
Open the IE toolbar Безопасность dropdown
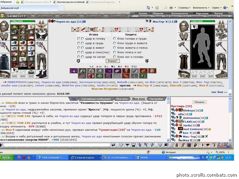pyautogui.click(x=201, y=8)
